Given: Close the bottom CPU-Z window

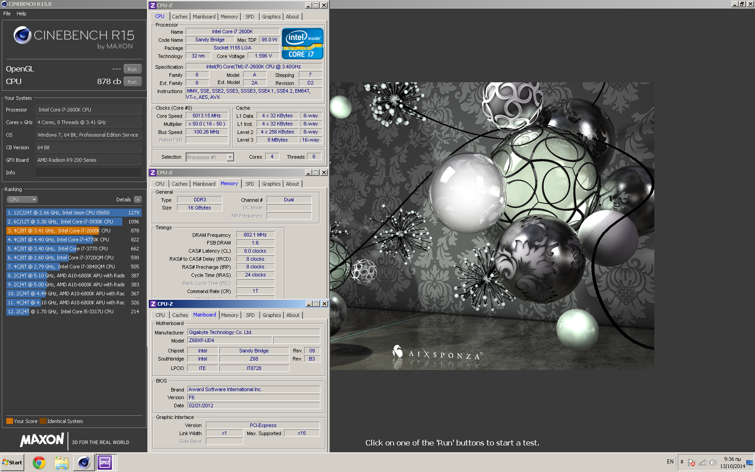Looking at the screenshot, I should 324,304.
